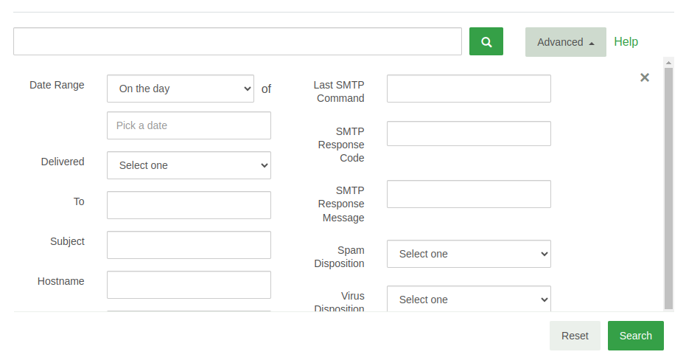The image size is (686, 363).
Task: Click the Pick a date field
Action: pos(189,125)
